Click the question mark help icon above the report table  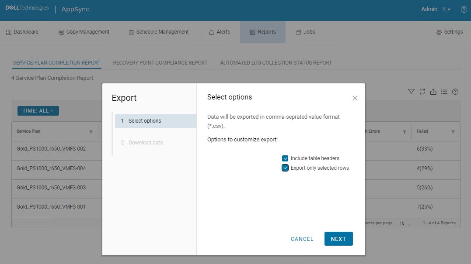pos(455,92)
